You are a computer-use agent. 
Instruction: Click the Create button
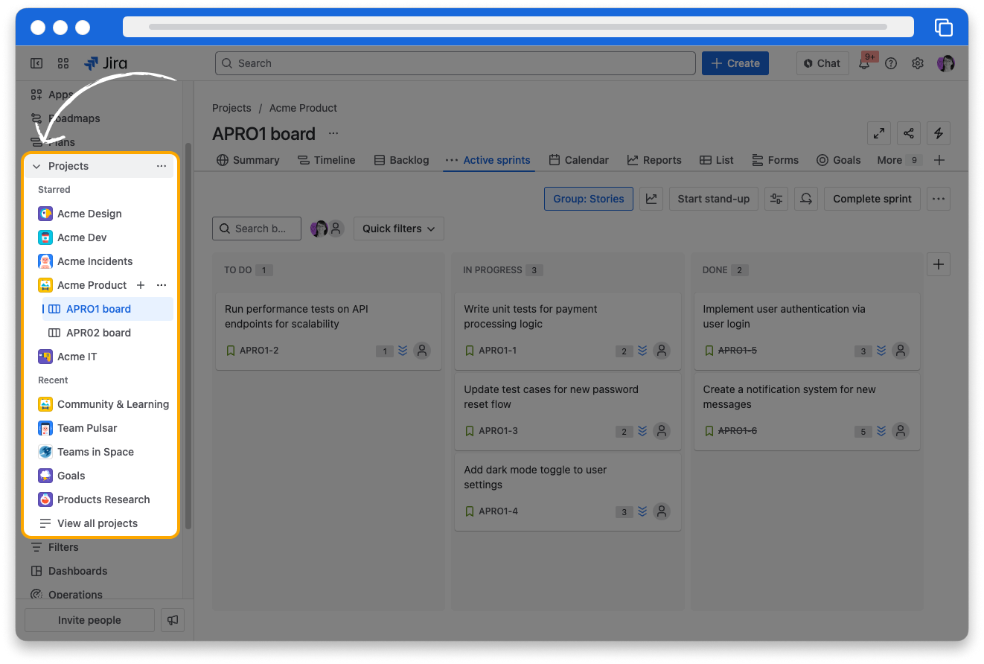735,63
